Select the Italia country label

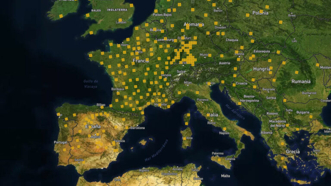212,115
